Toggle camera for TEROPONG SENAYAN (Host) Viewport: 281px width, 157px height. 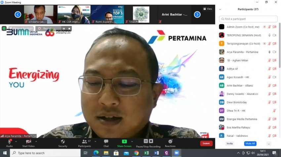coord(274,35)
